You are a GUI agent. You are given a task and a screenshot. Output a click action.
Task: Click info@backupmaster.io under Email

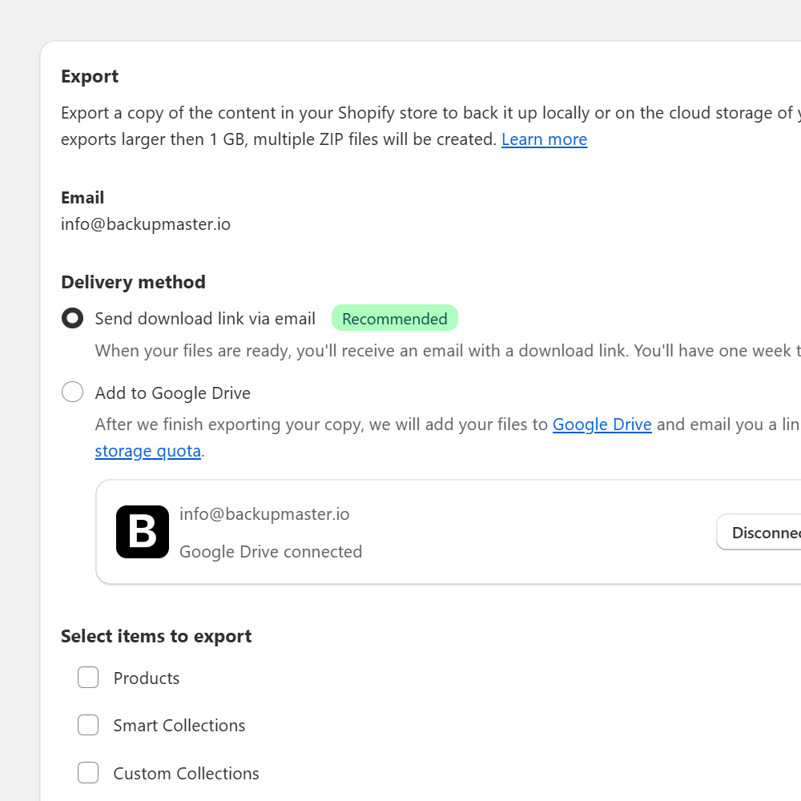(x=146, y=224)
